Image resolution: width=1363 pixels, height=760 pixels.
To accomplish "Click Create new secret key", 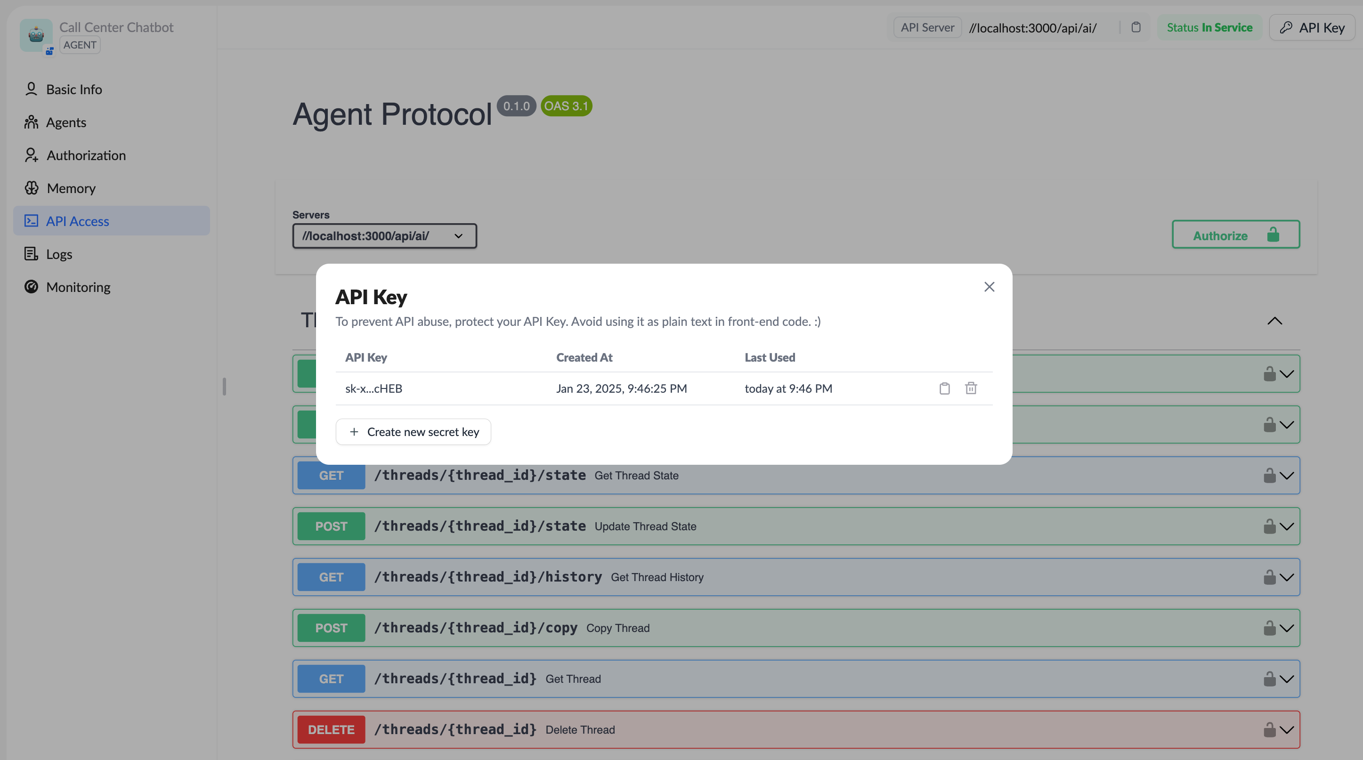I will pyautogui.click(x=413, y=432).
